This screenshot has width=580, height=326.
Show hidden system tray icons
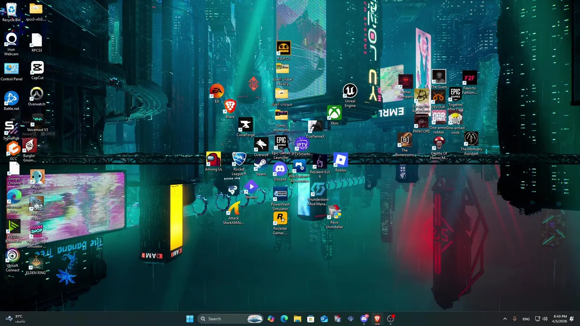pos(505,319)
